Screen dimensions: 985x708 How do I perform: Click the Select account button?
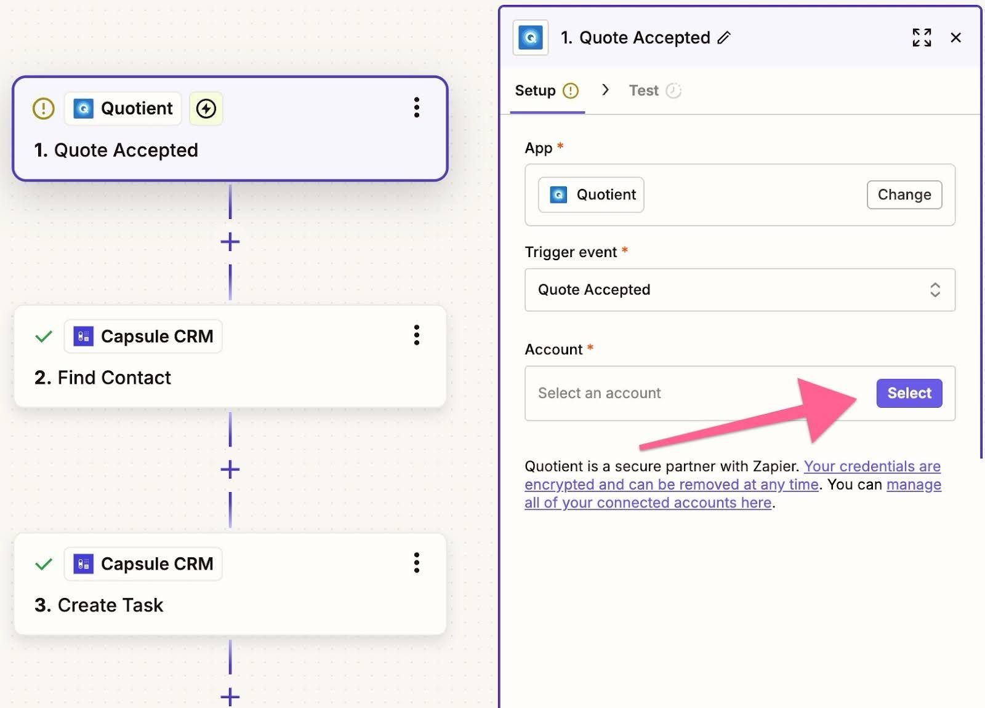click(x=909, y=393)
